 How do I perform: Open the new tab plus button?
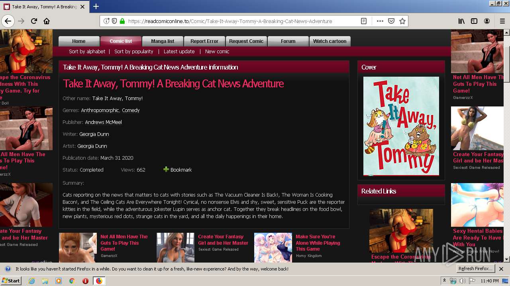(x=96, y=6)
